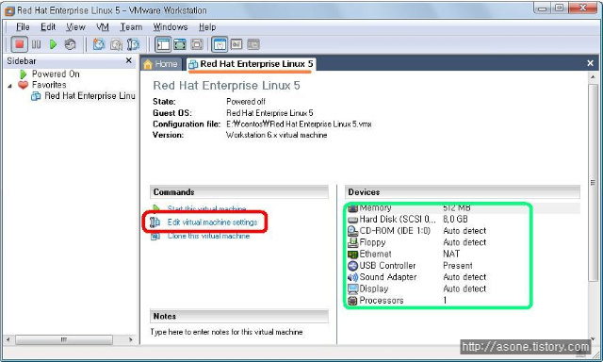The height and width of the screenshot is (362, 603).
Task: Click the Display monitor icon
Action: point(352,288)
